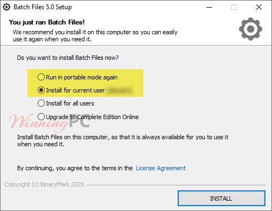Click the 'You just ran Batch Files!' heading
The width and height of the screenshot is (272, 211).
point(47,22)
